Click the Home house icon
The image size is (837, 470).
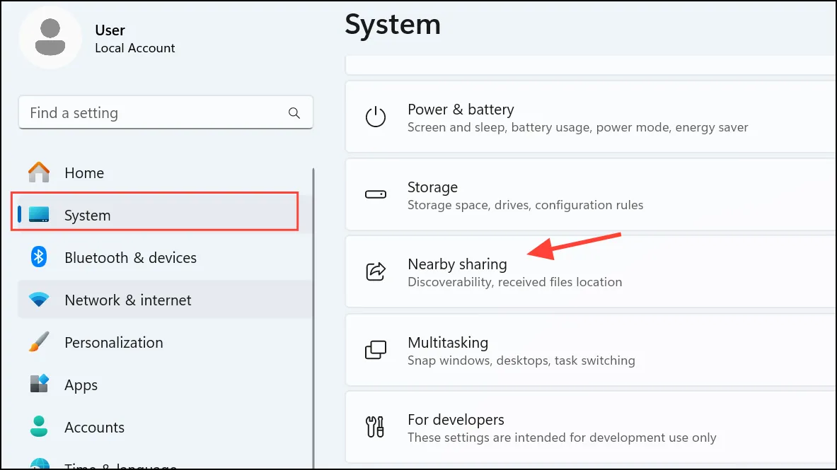(39, 172)
